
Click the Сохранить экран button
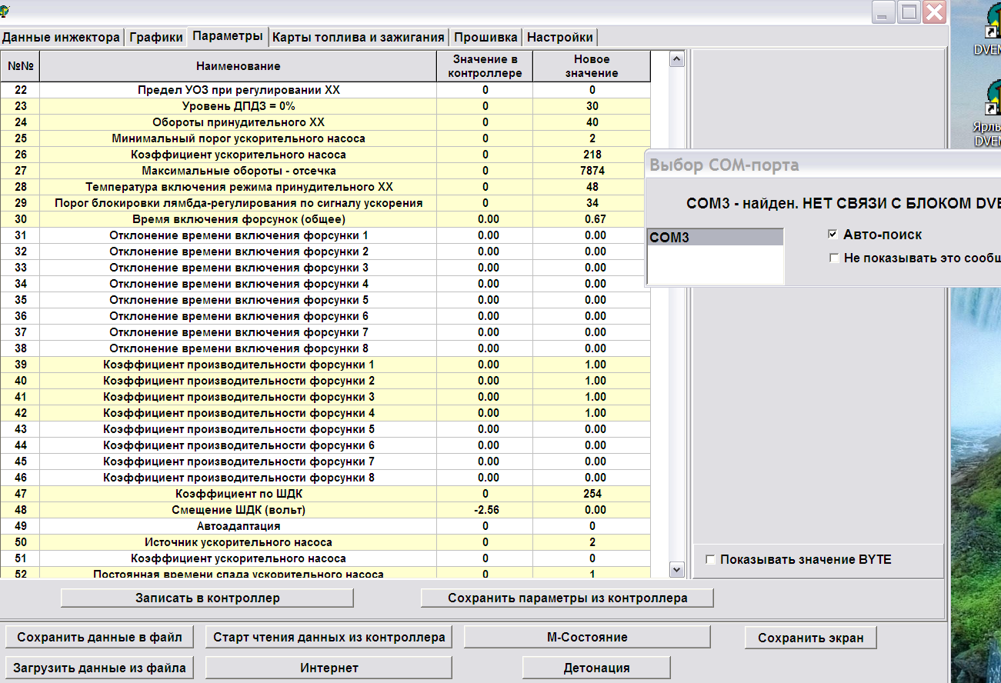click(810, 638)
